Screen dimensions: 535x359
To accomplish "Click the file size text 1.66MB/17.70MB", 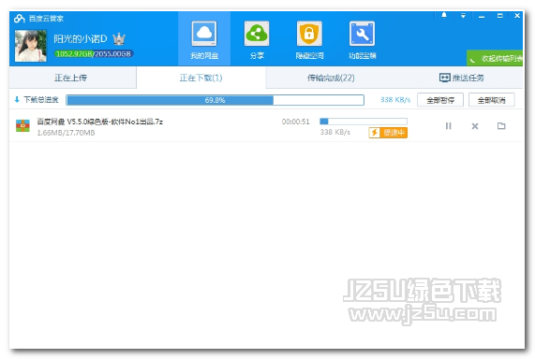I will 66,133.
